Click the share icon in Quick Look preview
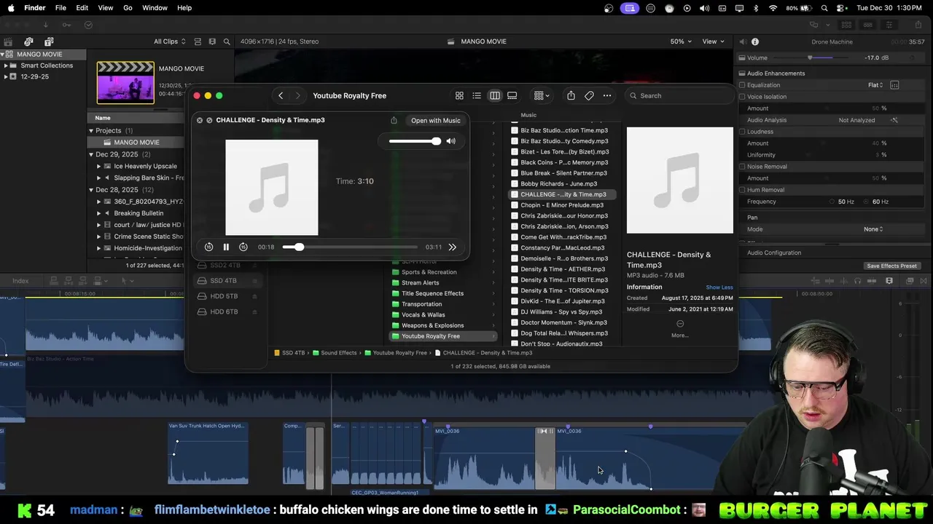The width and height of the screenshot is (933, 524). tap(394, 120)
